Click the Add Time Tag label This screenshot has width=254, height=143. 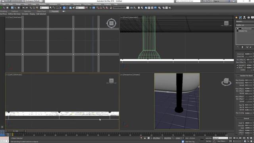[x=190, y=141]
